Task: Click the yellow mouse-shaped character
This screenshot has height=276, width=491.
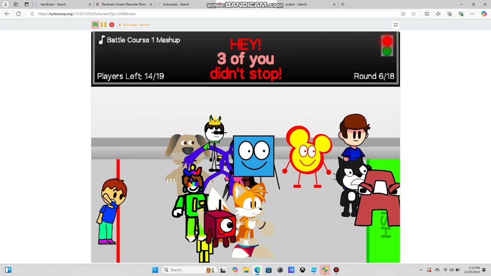Action: click(x=308, y=156)
